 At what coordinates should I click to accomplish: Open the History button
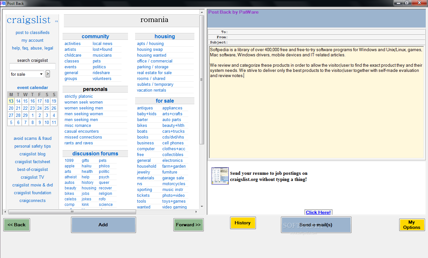243,223
